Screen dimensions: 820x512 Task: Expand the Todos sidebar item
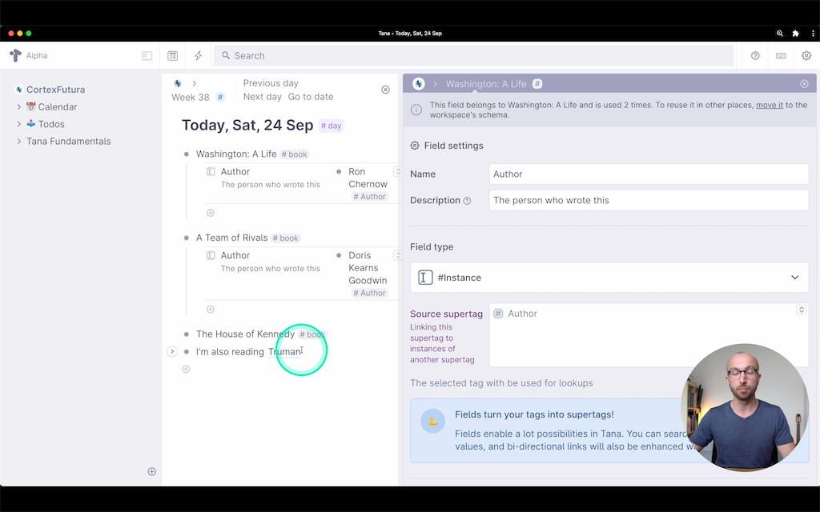(19, 124)
